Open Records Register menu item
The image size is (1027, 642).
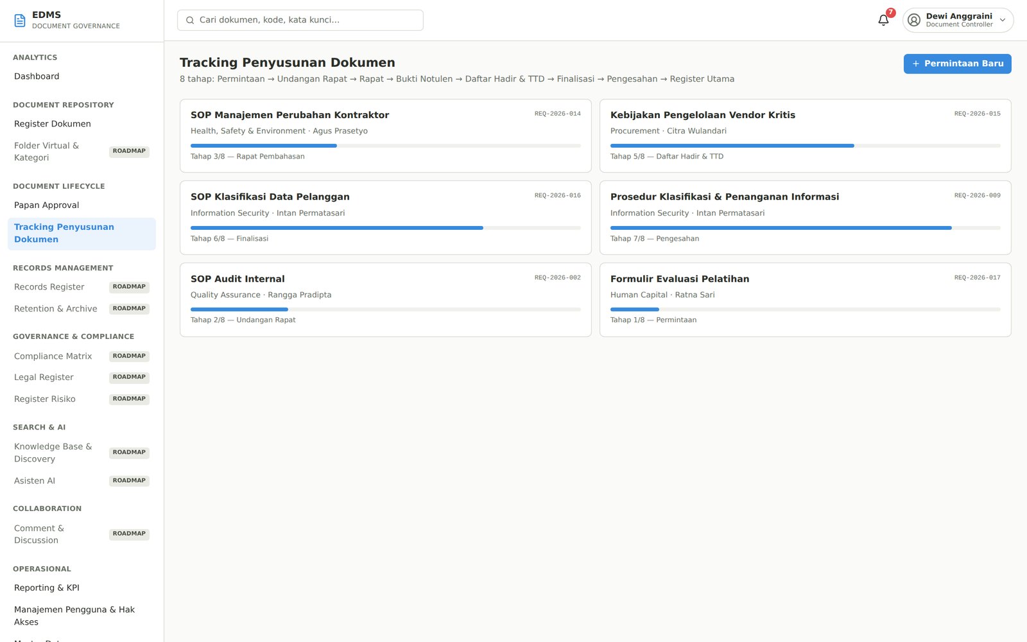click(82, 287)
